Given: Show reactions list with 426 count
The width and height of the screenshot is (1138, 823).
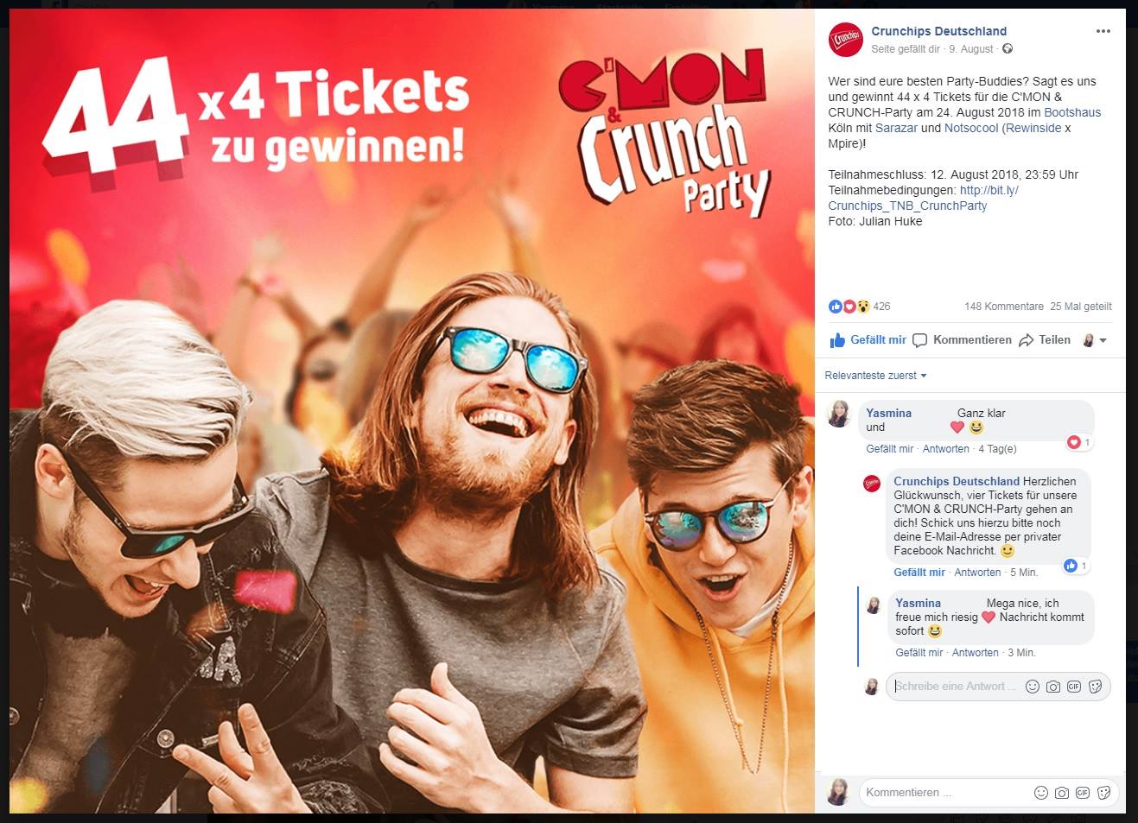Looking at the screenshot, I should 859,307.
